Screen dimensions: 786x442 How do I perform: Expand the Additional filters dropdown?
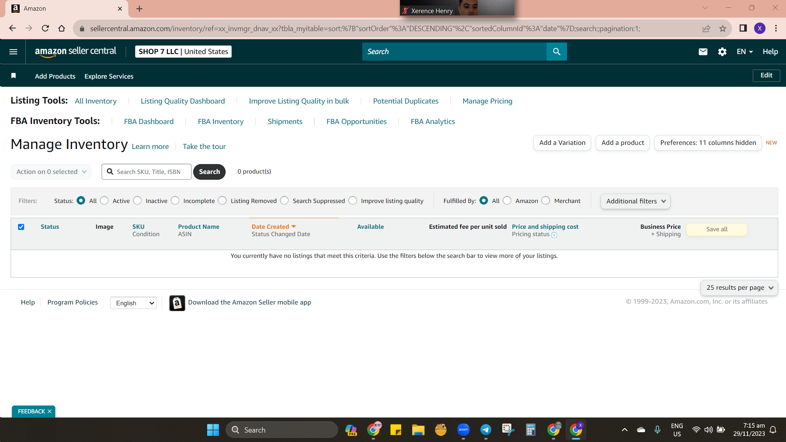pyautogui.click(x=635, y=201)
